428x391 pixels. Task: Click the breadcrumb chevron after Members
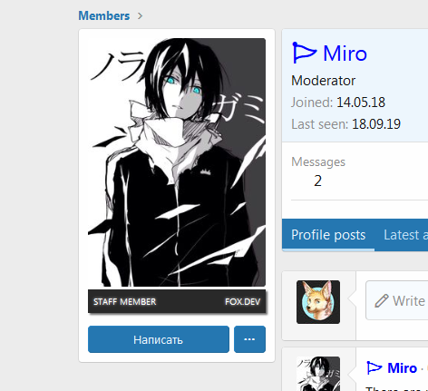pos(140,15)
